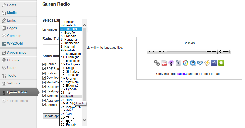
Task: Click the Collapse menu arrow icon
Action: coord(4,101)
